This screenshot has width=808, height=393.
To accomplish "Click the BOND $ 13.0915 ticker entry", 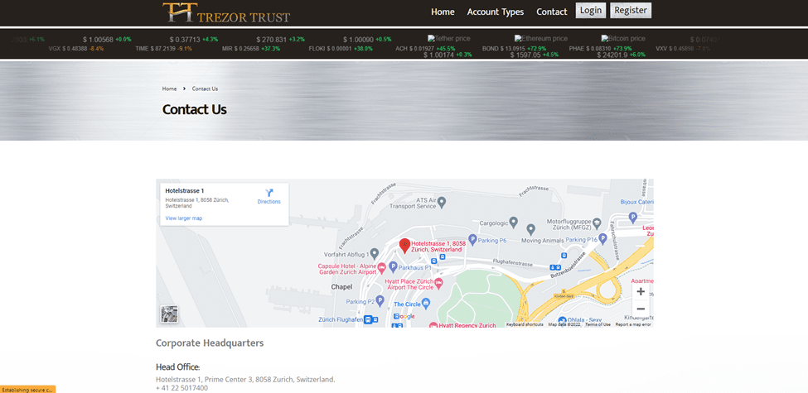I will click(x=515, y=49).
